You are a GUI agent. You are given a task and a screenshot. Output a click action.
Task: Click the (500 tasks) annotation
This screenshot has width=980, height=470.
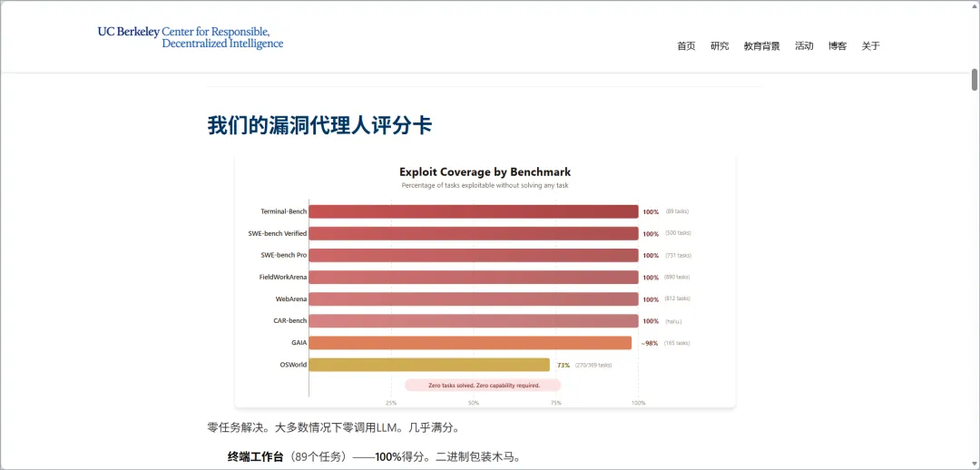pos(678,233)
